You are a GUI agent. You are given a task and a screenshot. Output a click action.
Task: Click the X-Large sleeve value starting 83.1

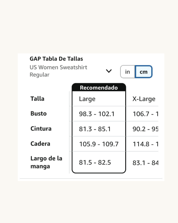145,163
